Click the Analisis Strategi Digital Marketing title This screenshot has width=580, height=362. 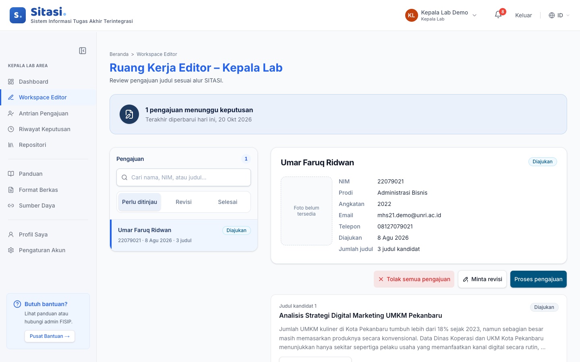tap(360, 315)
